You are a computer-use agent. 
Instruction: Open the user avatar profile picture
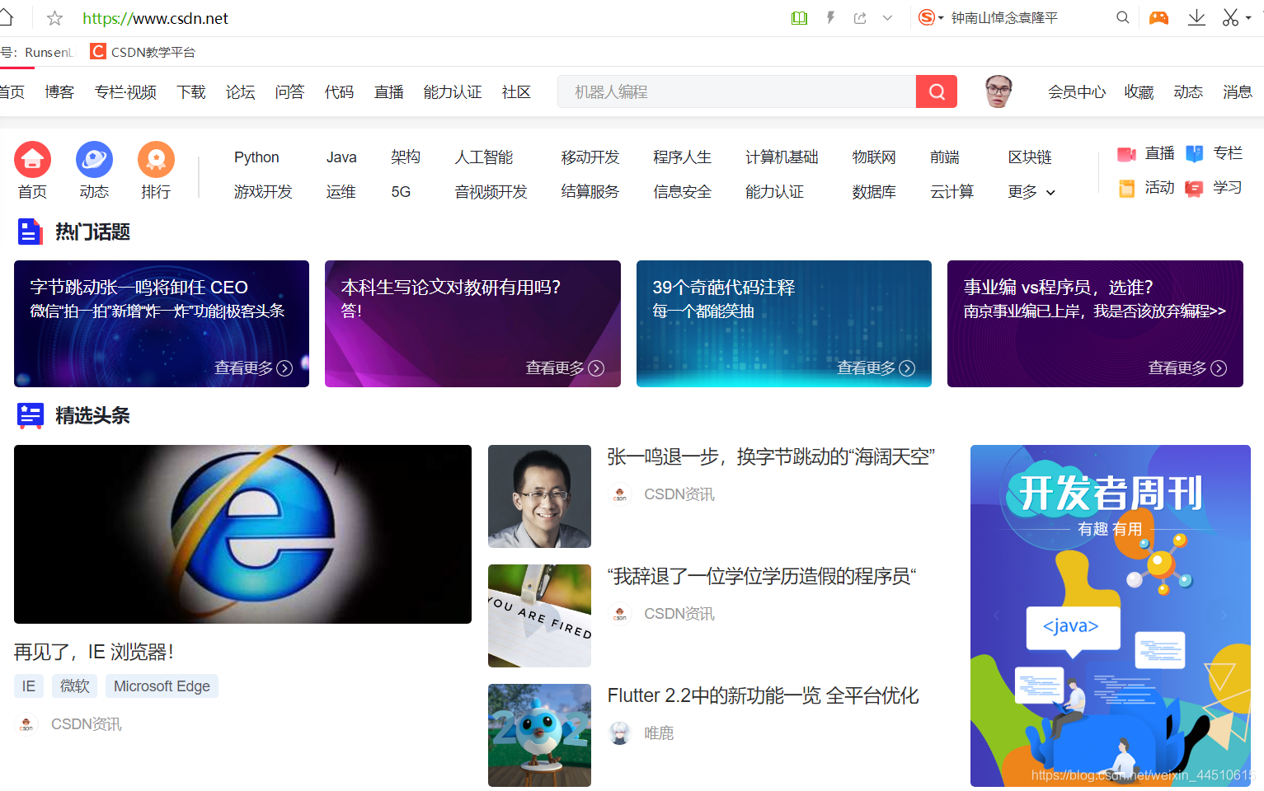999,91
